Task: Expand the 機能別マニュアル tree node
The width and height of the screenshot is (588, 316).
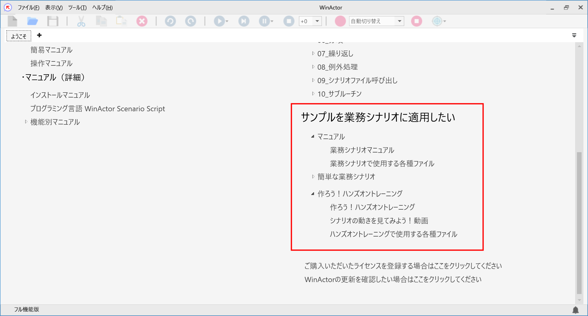Action: click(26, 122)
